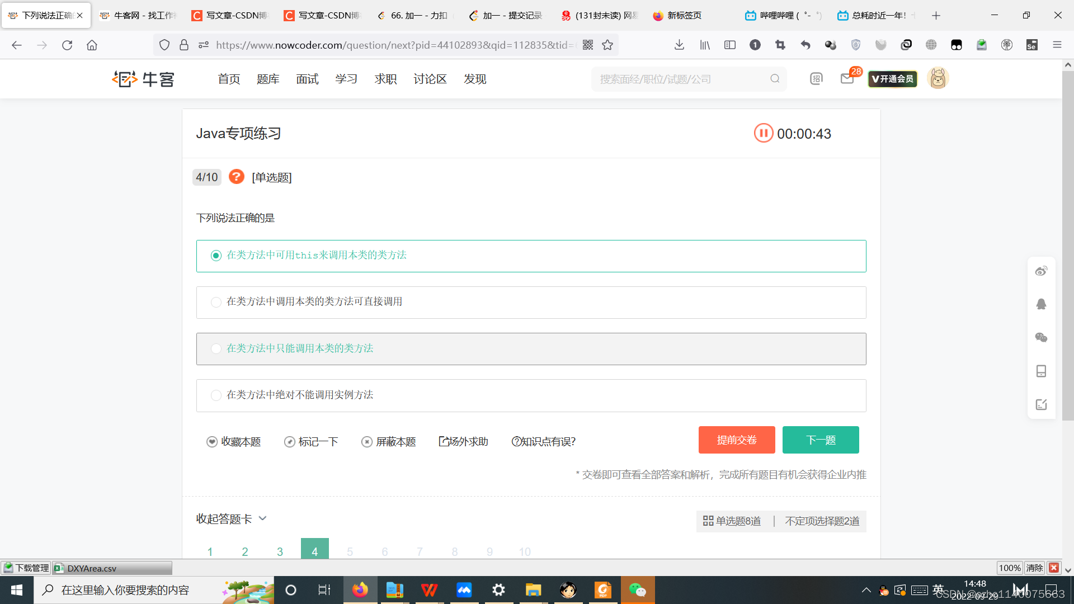Jump to question 3 on the answer card
The width and height of the screenshot is (1074, 604).
coord(280,551)
